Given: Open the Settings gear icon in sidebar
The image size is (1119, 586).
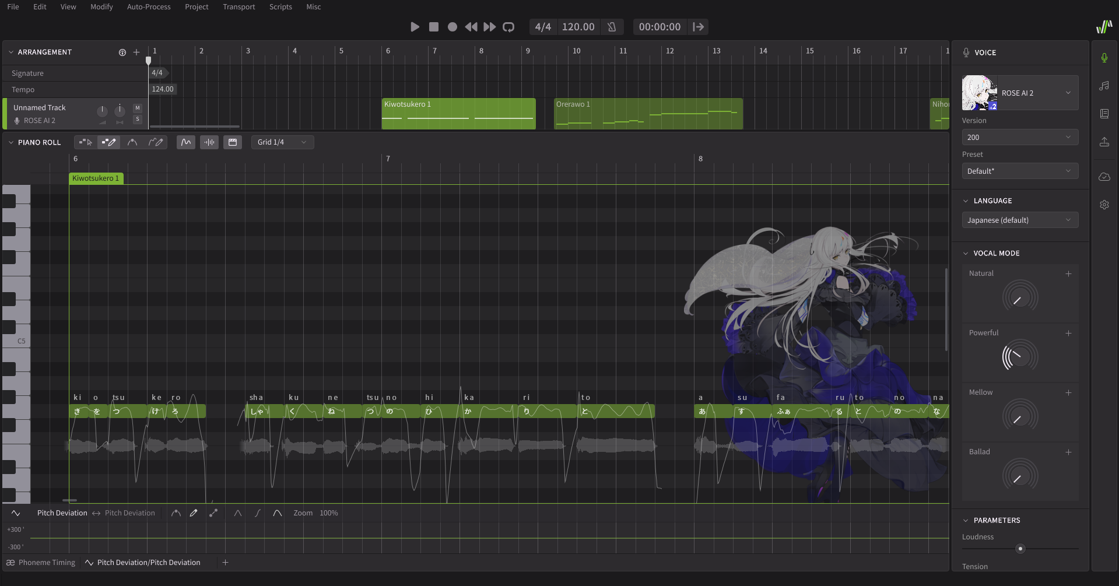Looking at the screenshot, I should pyautogui.click(x=1104, y=205).
